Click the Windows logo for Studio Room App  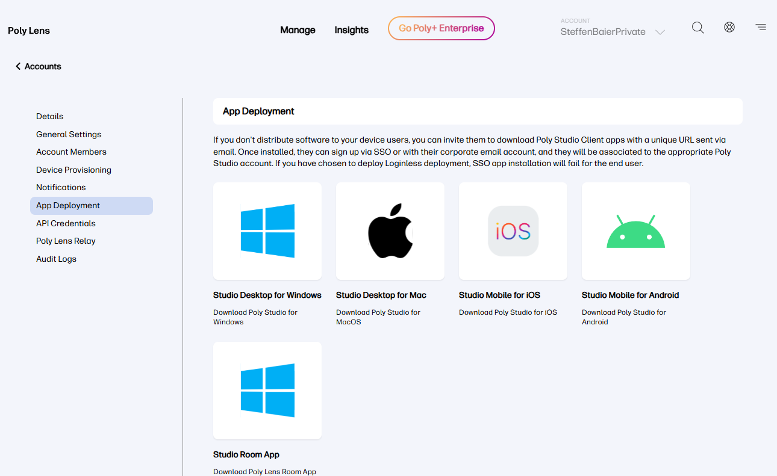(267, 391)
